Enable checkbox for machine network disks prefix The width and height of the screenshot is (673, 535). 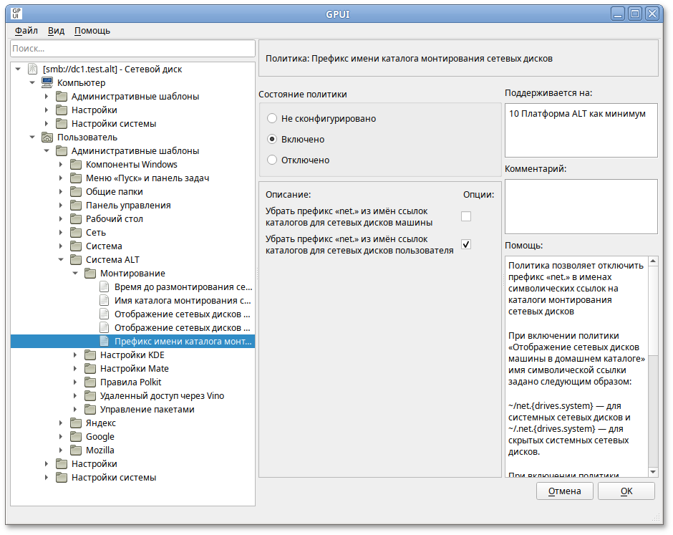point(466,216)
